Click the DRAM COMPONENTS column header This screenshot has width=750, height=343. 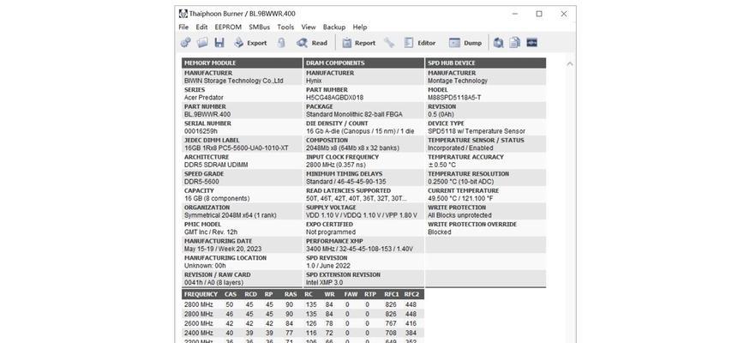tap(363, 63)
